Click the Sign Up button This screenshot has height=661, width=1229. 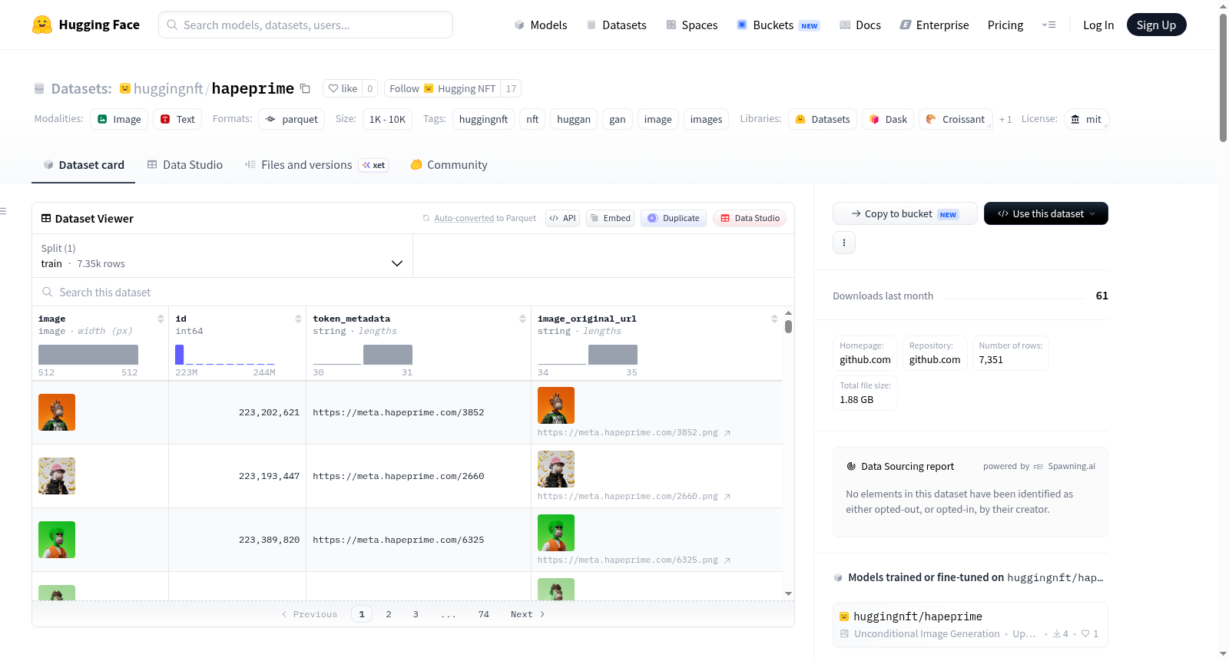point(1156,25)
